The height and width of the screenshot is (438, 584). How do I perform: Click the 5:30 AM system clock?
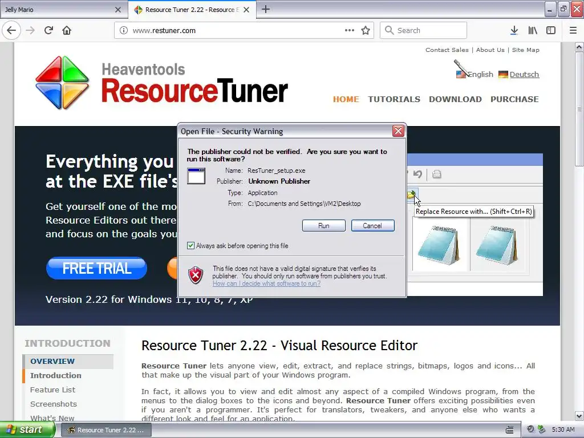[563, 429]
